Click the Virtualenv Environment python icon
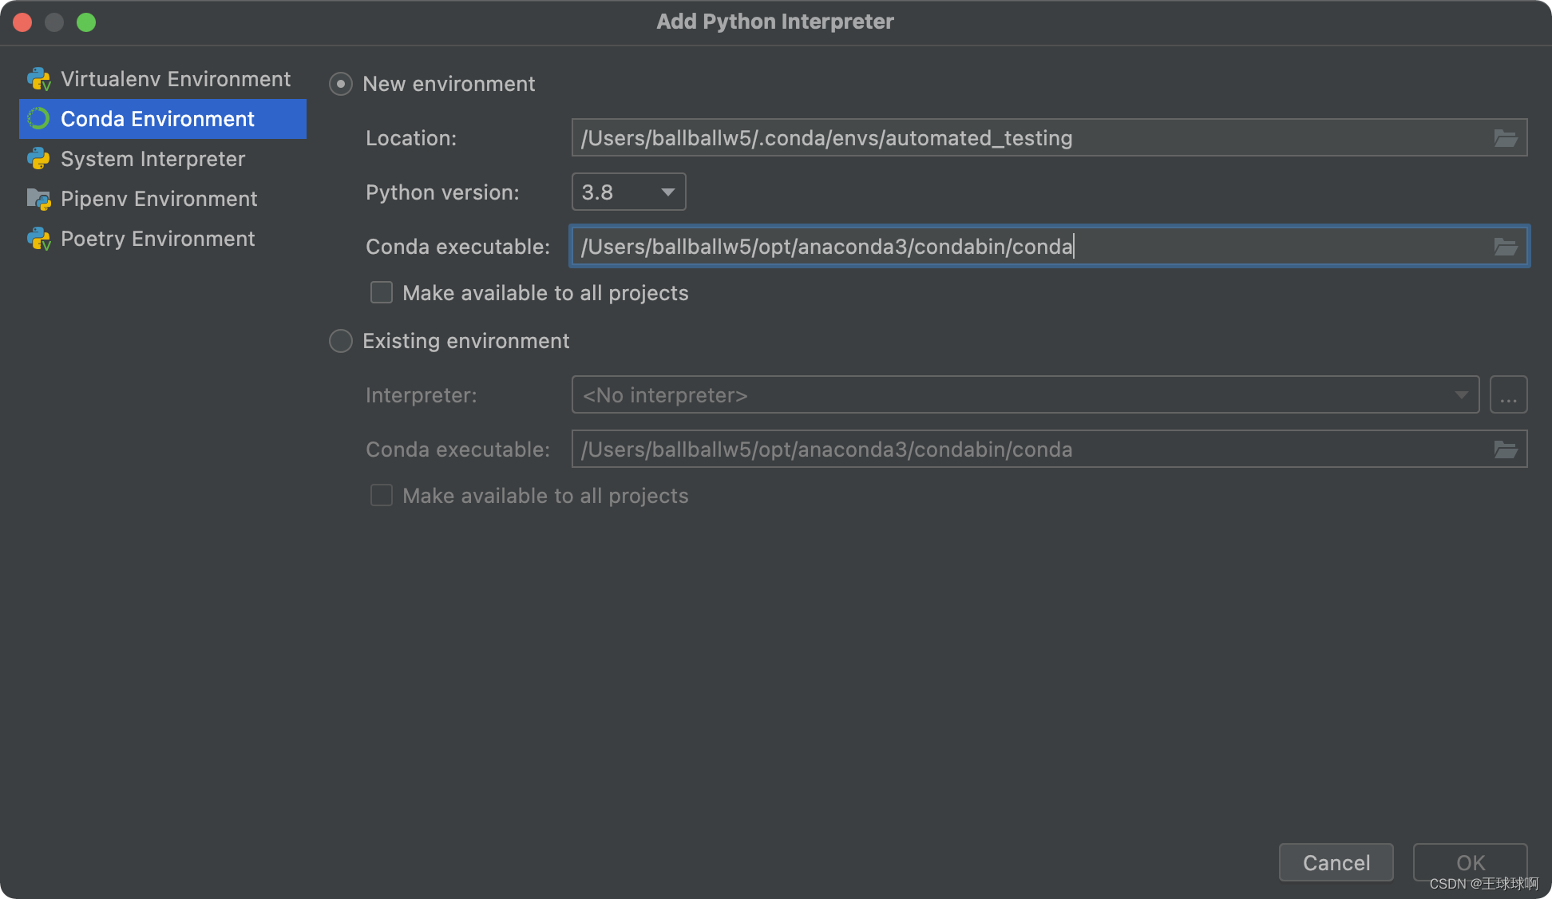Image resolution: width=1552 pixels, height=899 pixels. pyautogui.click(x=38, y=79)
